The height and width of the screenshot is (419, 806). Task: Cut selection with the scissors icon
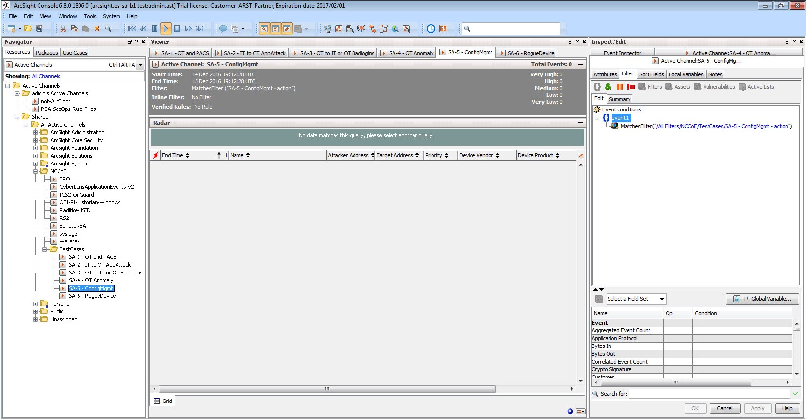click(x=63, y=29)
